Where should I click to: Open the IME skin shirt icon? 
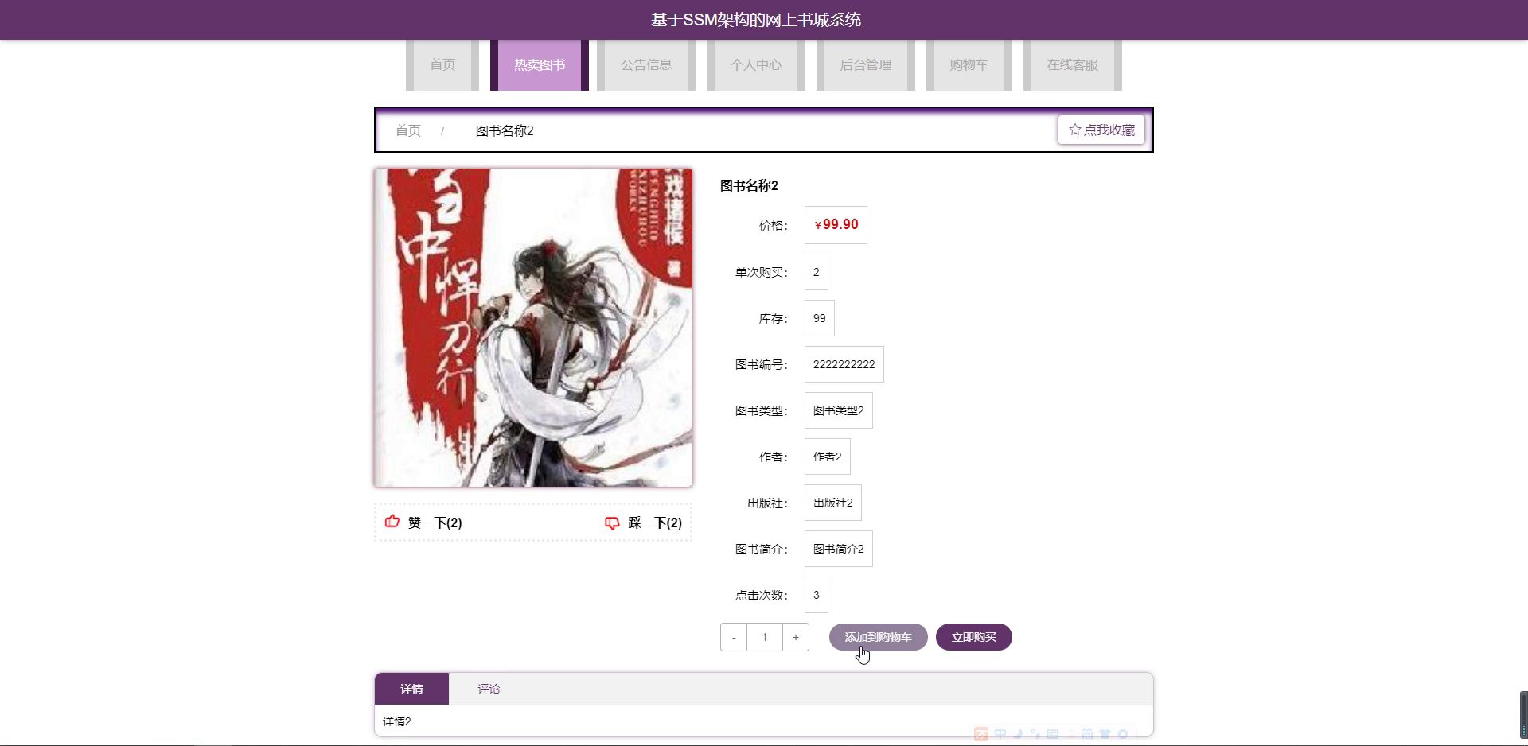point(1105,733)
